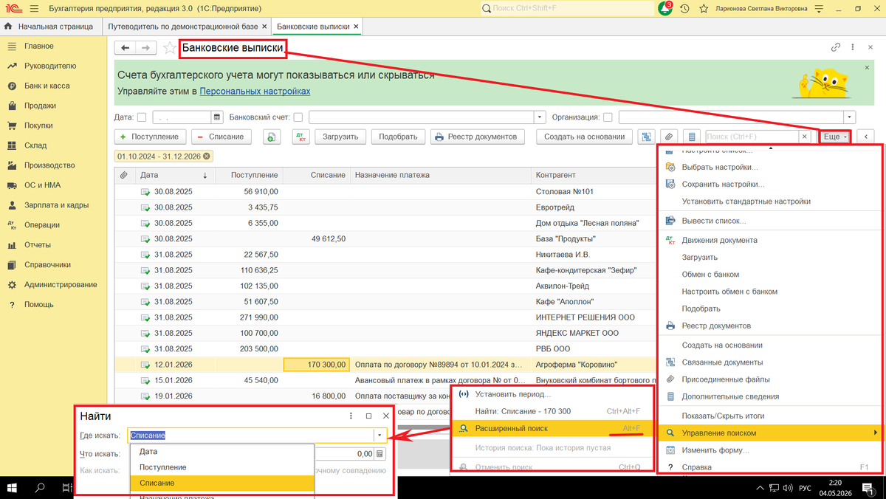
Task: Click Реестр документов toolbar button
Action: [477, 137]
